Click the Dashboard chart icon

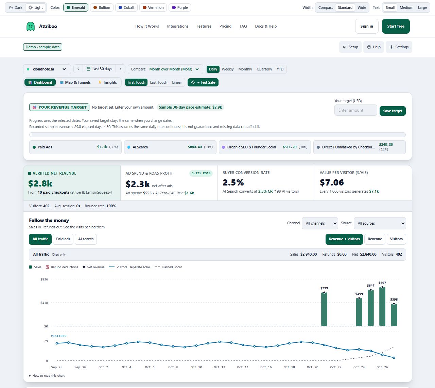pos(31,82)
